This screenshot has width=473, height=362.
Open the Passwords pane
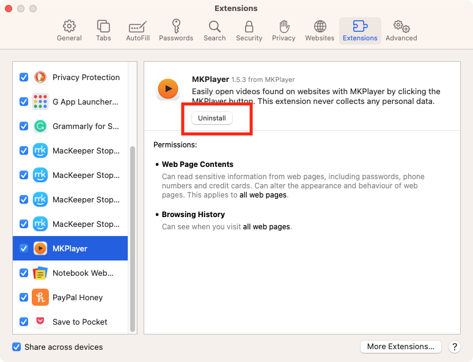(176, 31)
